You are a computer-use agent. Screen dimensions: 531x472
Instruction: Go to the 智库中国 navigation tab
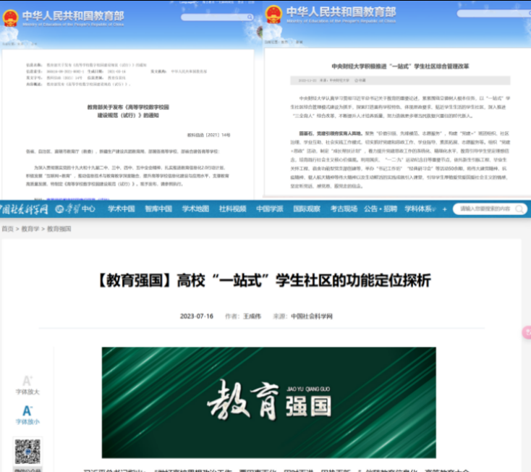(x=158, y=209)
